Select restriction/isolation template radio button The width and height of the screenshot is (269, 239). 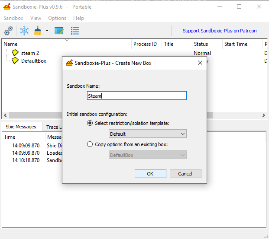point(90,123)
